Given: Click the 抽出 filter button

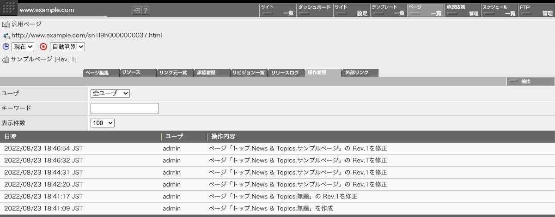Looking at the screenshot, I should pos(530,82).
